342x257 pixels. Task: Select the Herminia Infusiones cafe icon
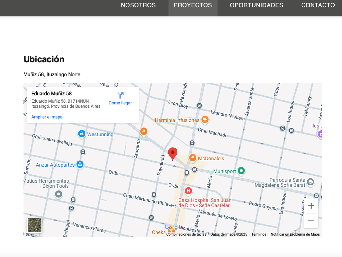point(205,119)
